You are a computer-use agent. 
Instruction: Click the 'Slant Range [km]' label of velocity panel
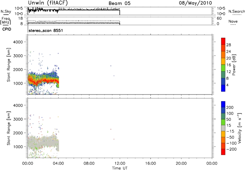pos(9,128)
